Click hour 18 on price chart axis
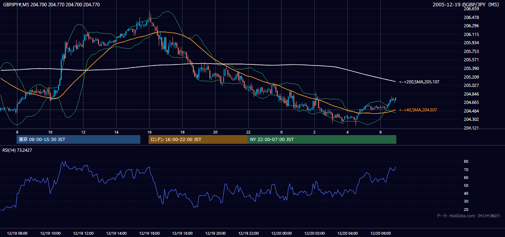This screenshot has height=237, width=505. (x=182, y=132)
